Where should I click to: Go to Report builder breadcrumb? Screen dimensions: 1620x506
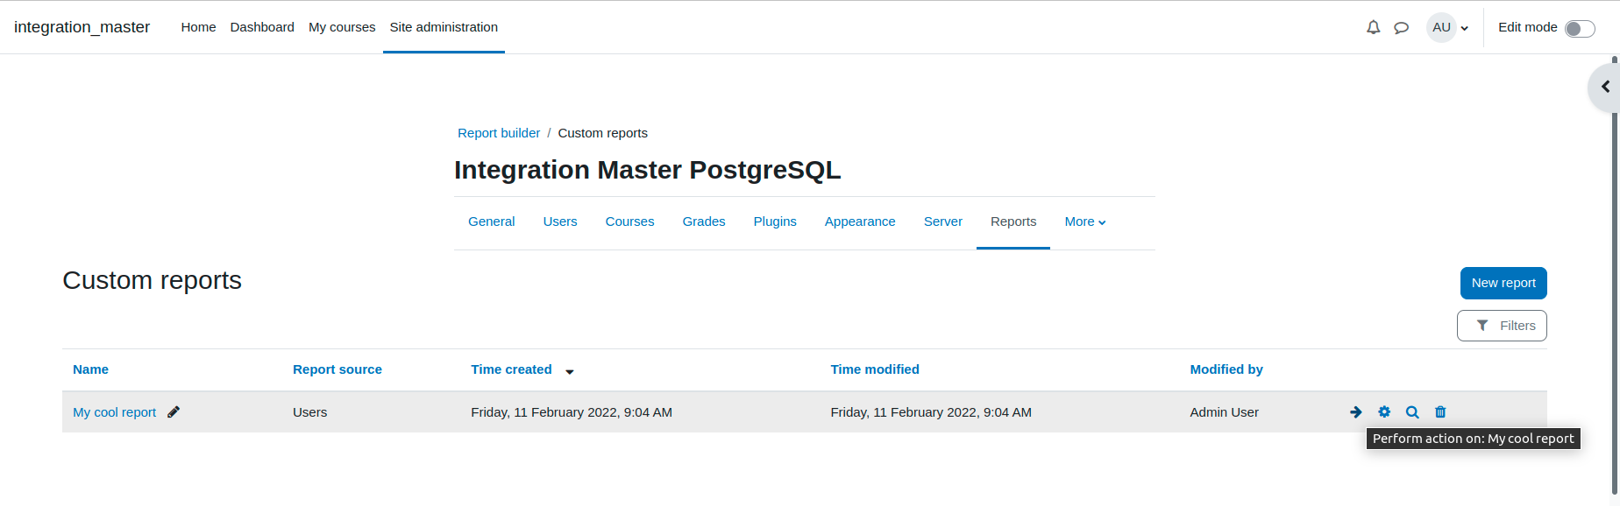coord(499,133)
